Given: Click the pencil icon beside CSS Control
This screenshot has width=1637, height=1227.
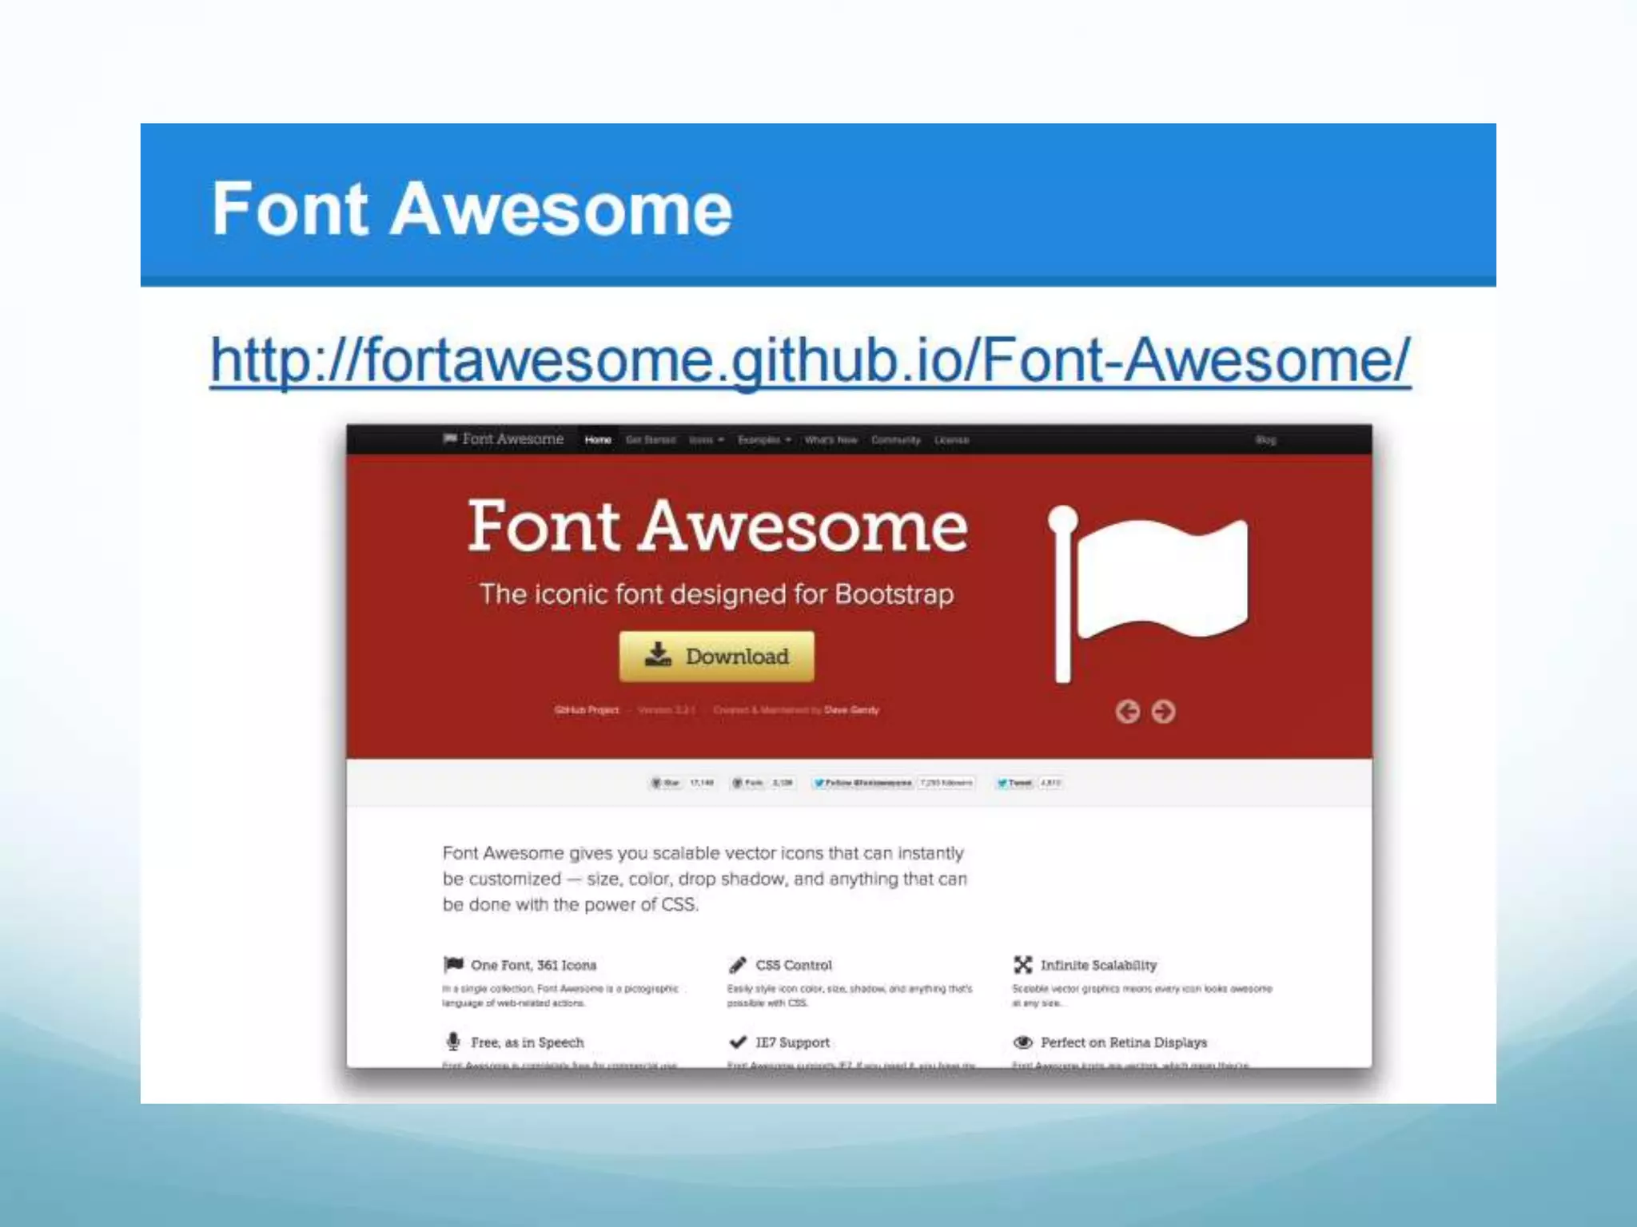Looking at the screenshot, I should [738, 964].
